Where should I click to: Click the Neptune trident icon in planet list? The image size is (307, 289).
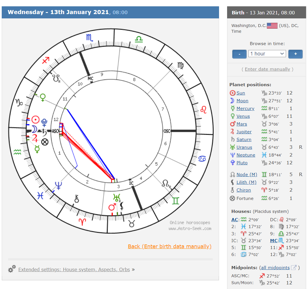(x=233, y=155)
